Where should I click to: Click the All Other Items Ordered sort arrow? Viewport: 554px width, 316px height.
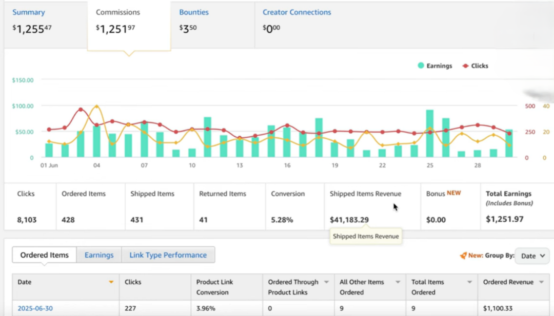397,282
